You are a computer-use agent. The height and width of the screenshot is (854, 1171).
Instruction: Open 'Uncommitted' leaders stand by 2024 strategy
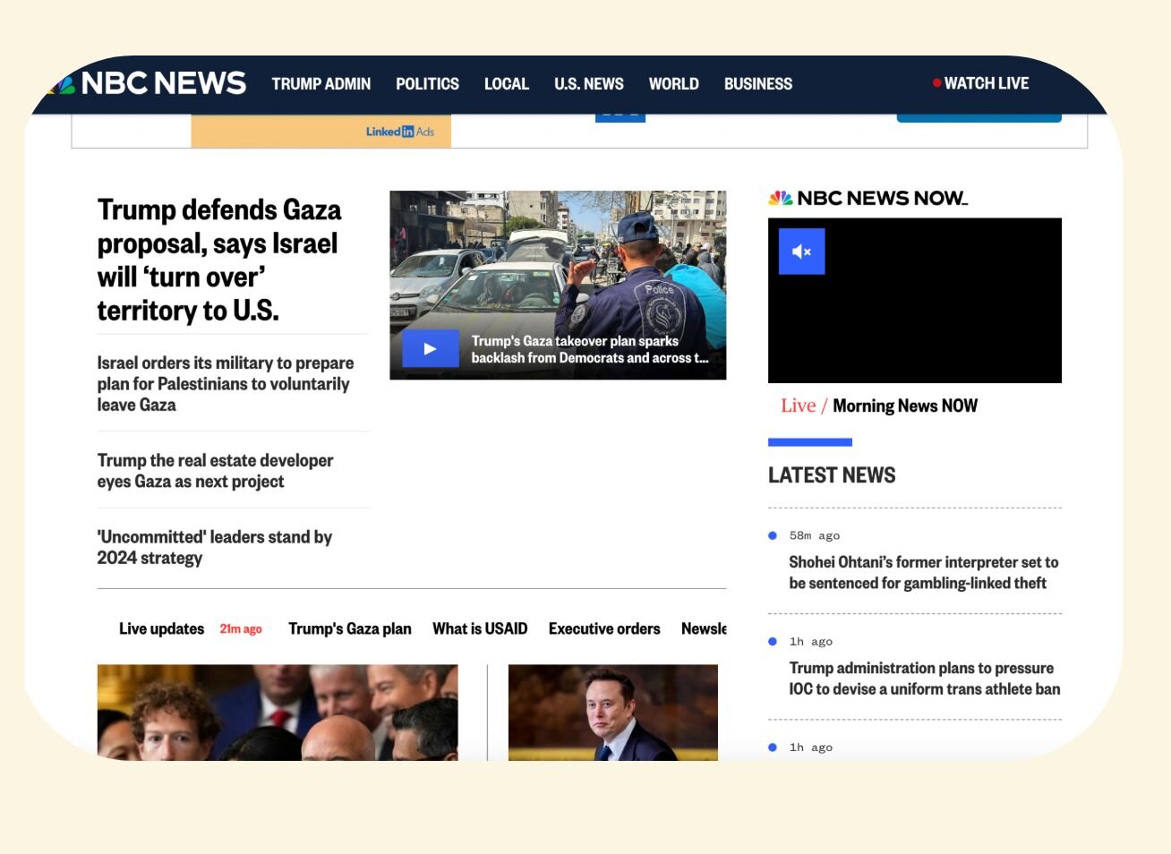(x=214, y=547)
